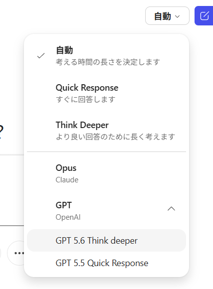Select the Think Deeper mode

tap(106, 131)
